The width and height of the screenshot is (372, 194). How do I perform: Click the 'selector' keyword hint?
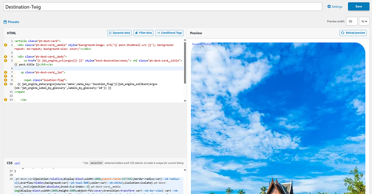coord(96,163)
